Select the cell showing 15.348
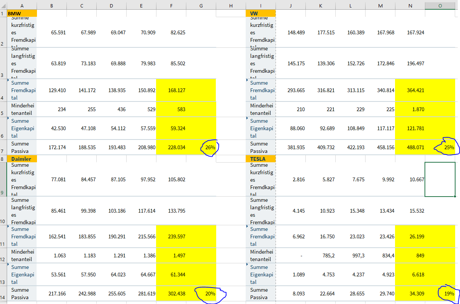460x304 pixels. click(350, 211)
